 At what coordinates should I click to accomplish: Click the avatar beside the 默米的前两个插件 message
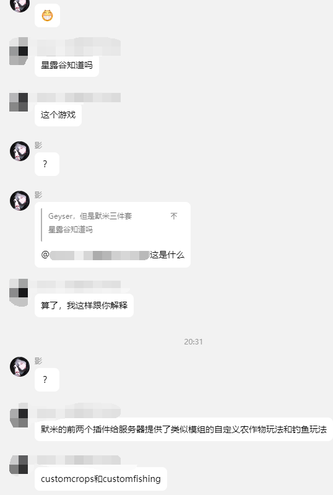coord(19,418)
